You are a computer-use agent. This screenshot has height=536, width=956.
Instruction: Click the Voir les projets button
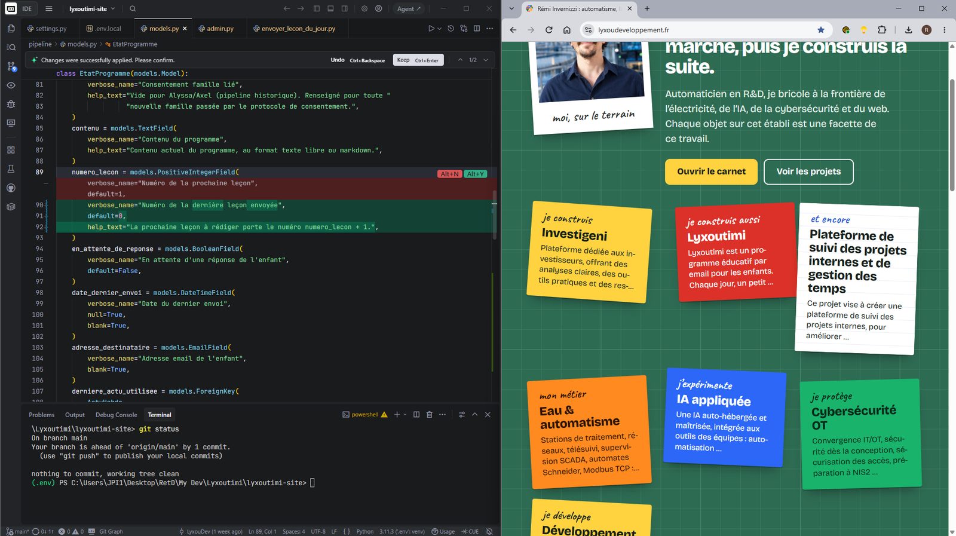click(808, 171)
